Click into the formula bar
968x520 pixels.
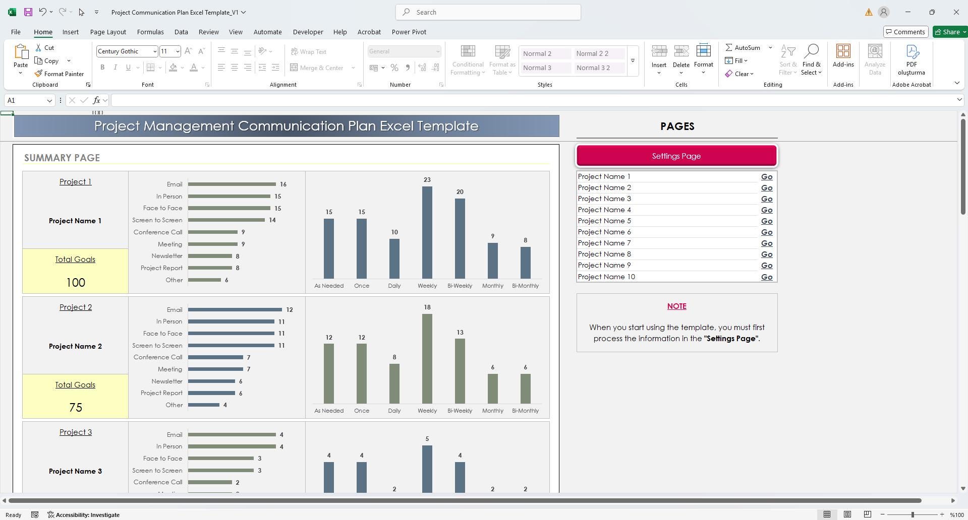(x=534, y=100)
